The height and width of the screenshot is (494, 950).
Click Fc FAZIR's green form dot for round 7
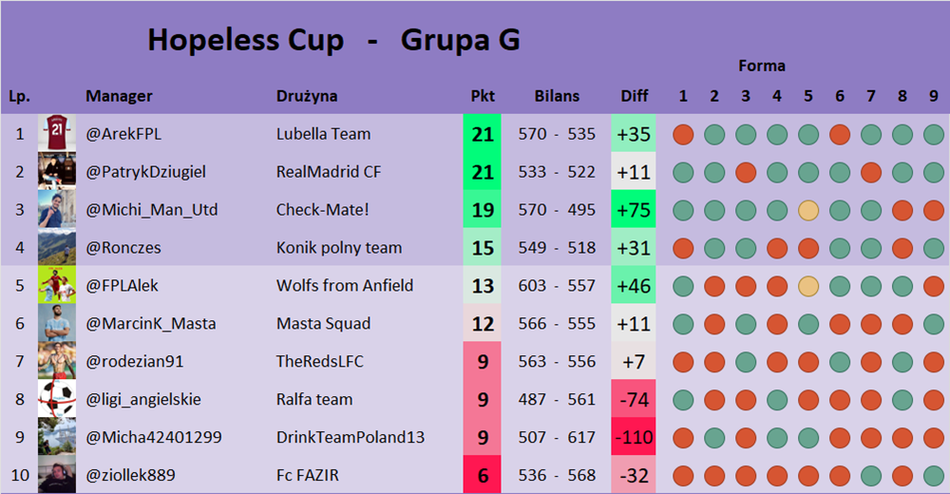pos(871,475)
